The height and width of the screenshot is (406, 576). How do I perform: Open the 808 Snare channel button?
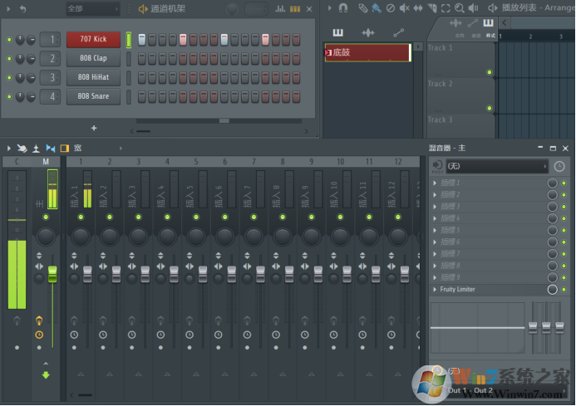(x=93, y=96)
